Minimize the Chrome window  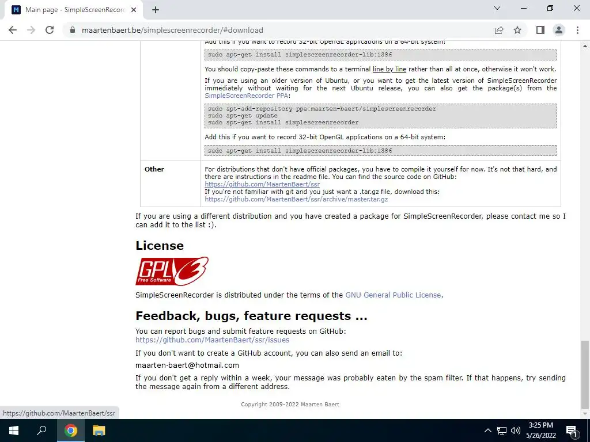tap(524, 8)
